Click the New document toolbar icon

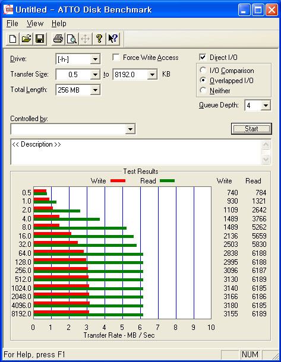tap(12, 39)
